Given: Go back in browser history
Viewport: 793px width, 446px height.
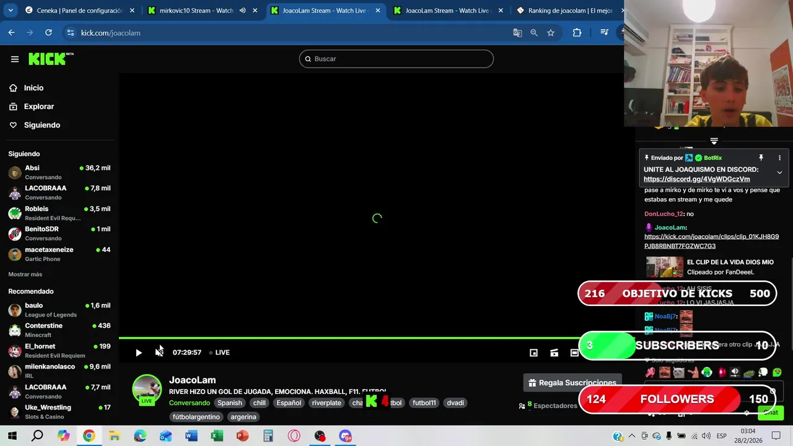Looking at the screenshot, I should tap(11, 33).
